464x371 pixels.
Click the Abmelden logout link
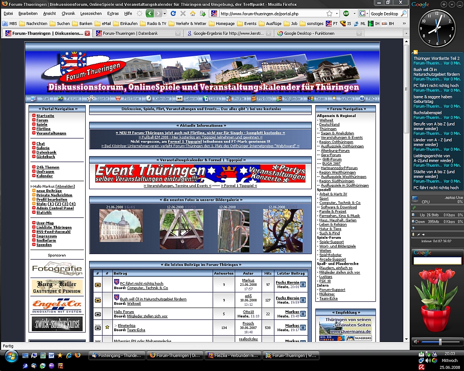click(65, 186)
